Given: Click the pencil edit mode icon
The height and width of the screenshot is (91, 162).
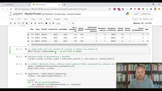Looking at the screenshot, I should [140, 19].
